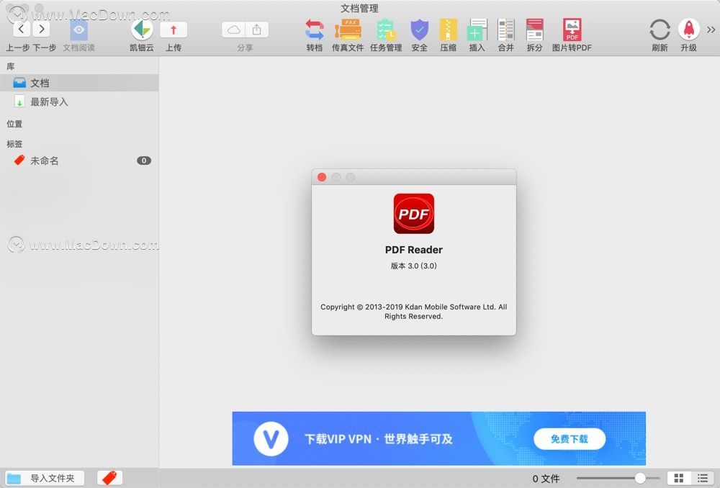Click the PDF Reader title in dialog

pyautogui.click(x=414, y=250)
